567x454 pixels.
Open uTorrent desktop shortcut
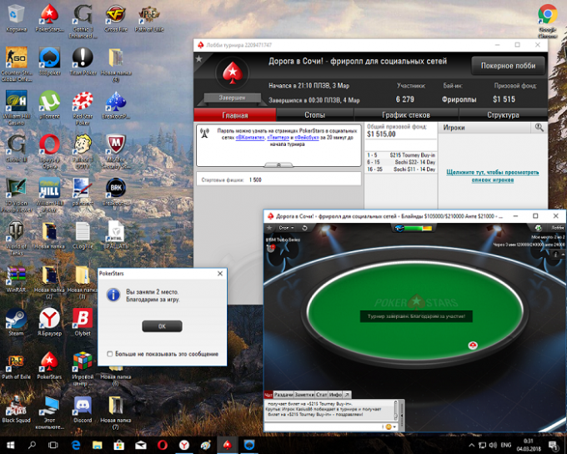coord(49,104)
